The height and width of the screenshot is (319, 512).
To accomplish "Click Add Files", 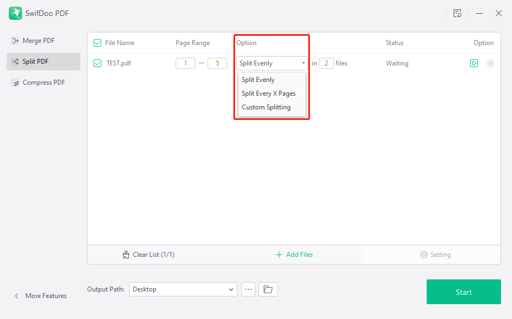I will pos(294,254).
